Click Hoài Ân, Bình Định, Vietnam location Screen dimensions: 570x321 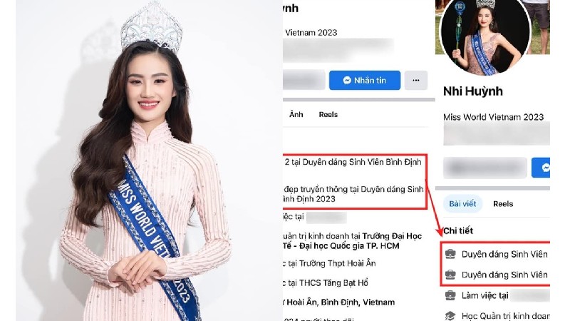tap(341, 302)
